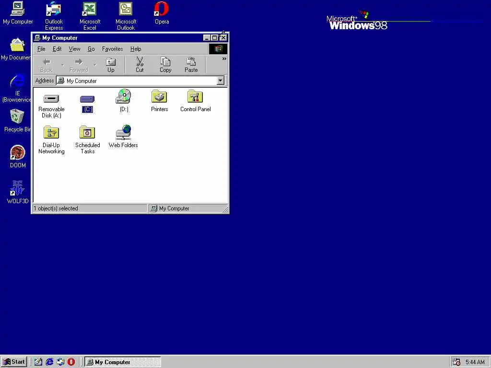Select the Microsoft Outlook desktop icon
The image size is (491, 368).
[x=126, y=16]
